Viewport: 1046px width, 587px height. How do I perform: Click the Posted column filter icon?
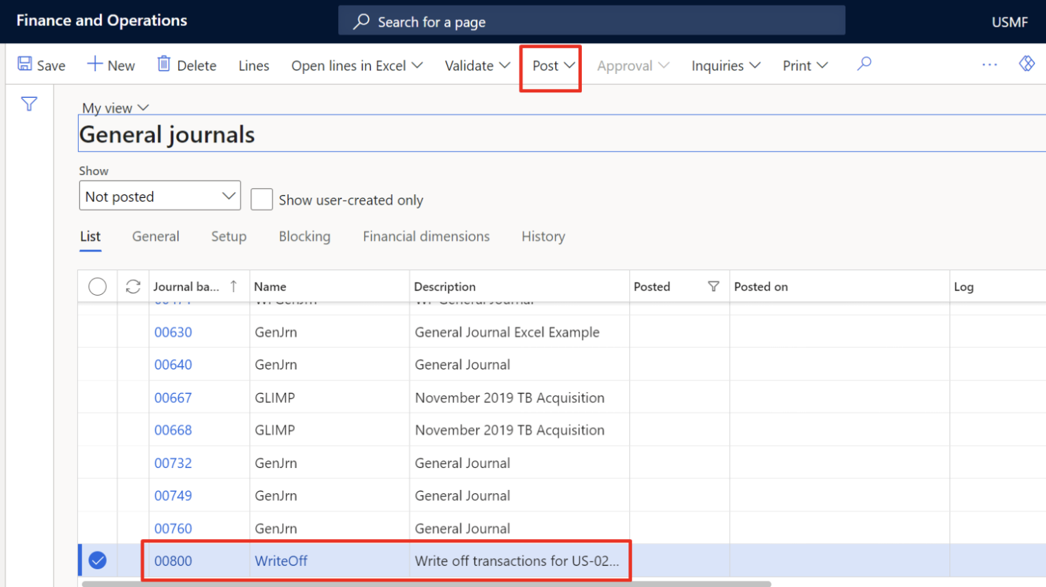coord(713,287)
